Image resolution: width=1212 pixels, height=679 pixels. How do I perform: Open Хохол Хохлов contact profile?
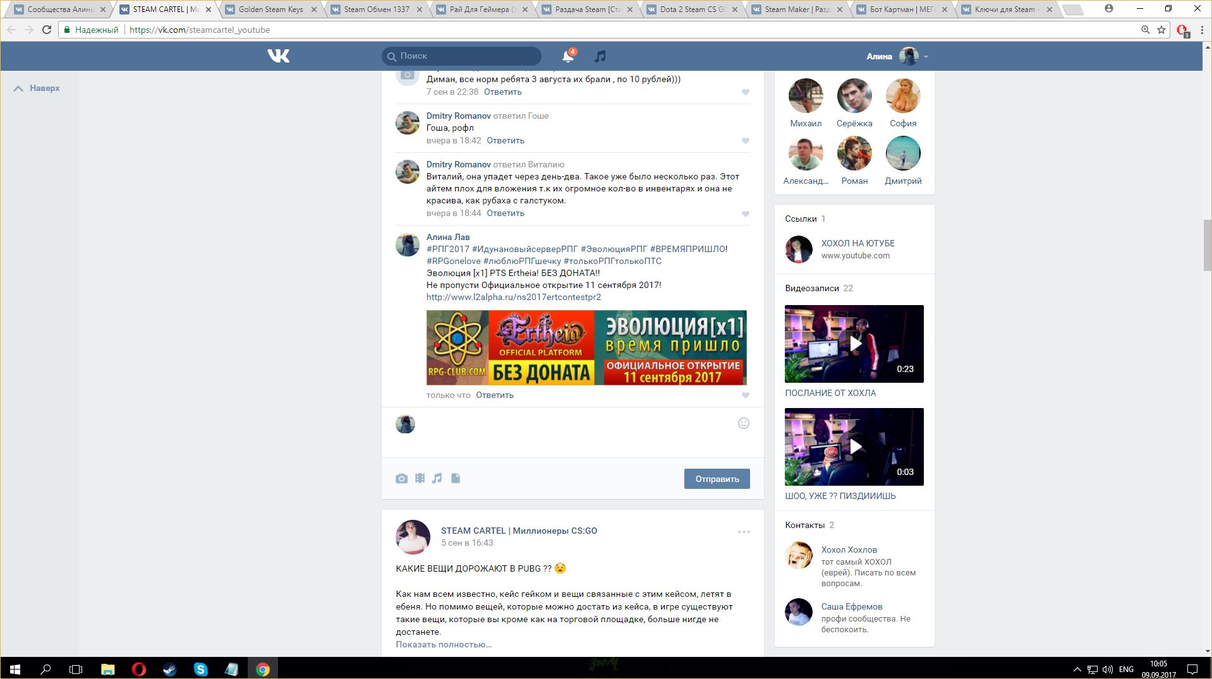pos(849,550)
